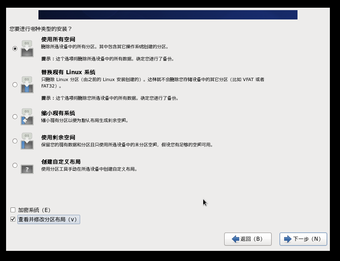Uncheck the 查看并修改分区布局 checkbox

coord(13,219)
